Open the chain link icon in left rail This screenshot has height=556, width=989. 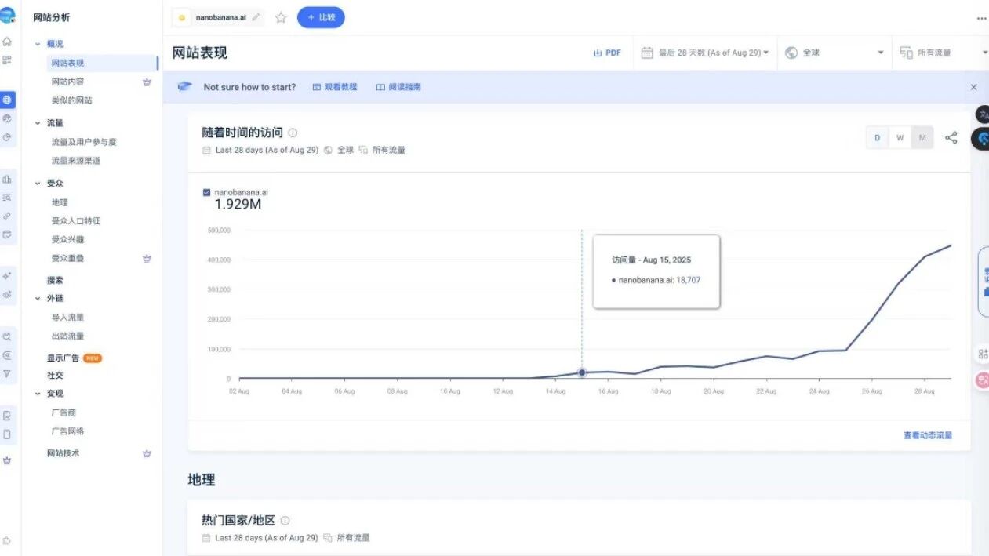click(7, 215)
